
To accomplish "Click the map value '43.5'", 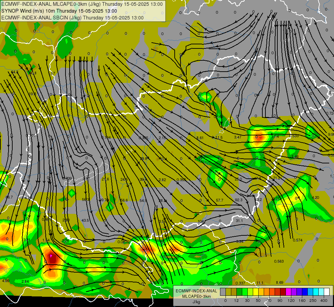I will click(85, 220).
